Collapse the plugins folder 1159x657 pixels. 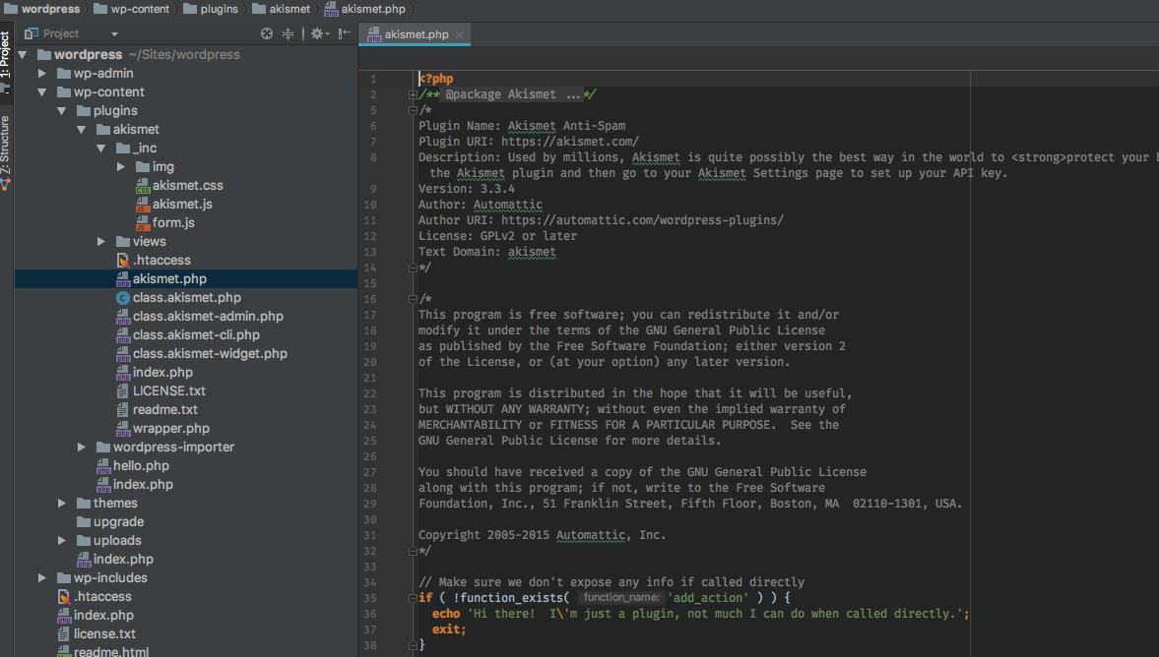61,111
